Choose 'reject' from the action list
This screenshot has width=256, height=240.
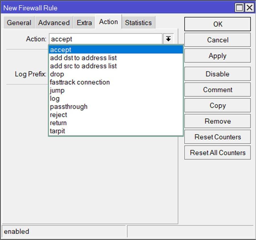click(x=58, y=115)
